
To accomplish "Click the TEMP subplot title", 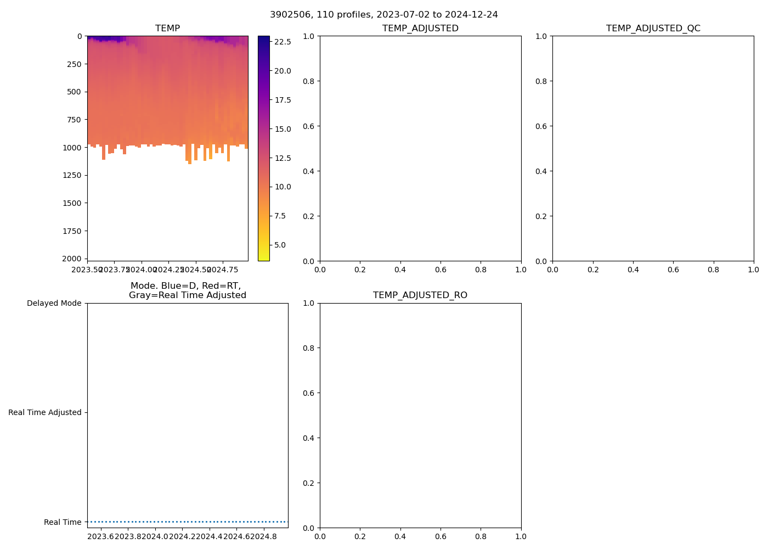I will (167, 29).
